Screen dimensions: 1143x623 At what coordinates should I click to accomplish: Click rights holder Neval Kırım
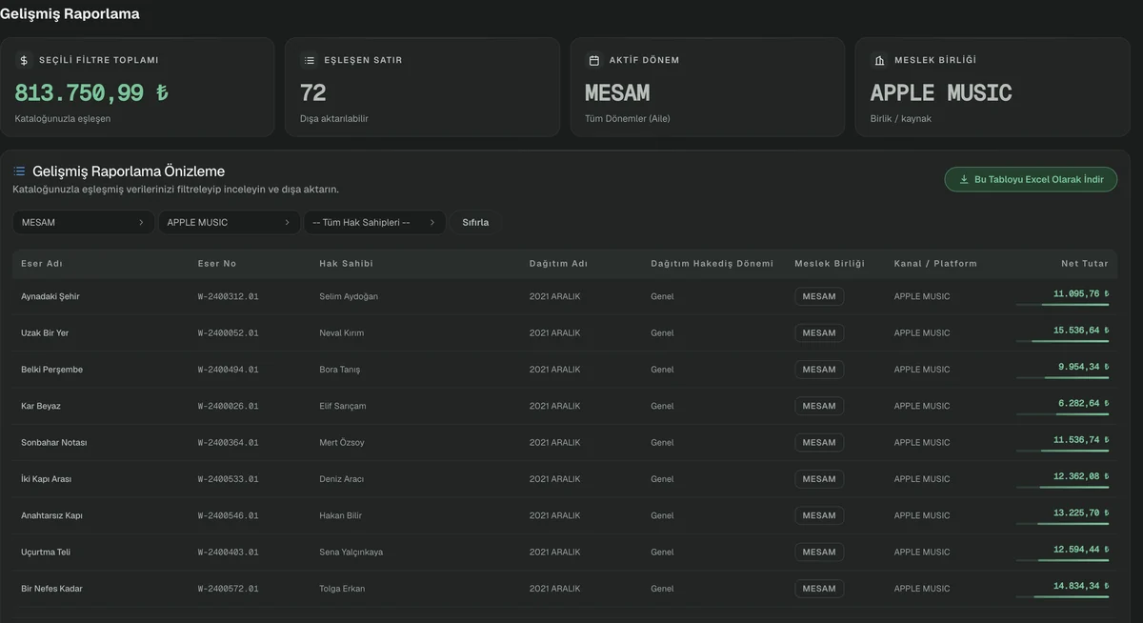pyautogui.click(x=342, y=333)
